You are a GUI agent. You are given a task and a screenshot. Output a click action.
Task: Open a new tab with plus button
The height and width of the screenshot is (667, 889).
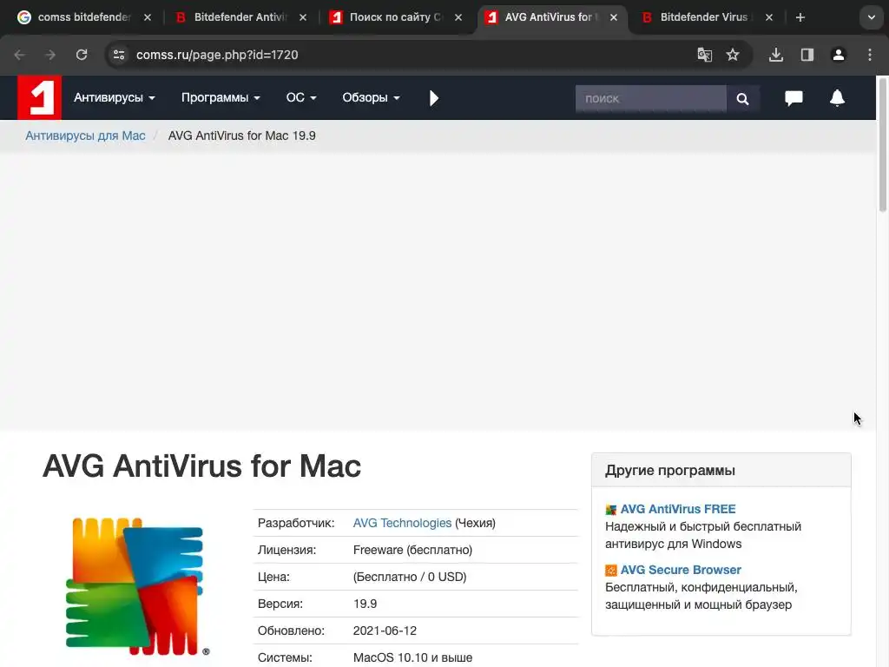pos(800,17)
